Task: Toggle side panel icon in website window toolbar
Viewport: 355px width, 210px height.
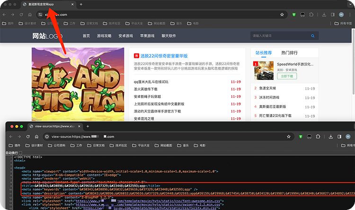Action: pos(333,15)
